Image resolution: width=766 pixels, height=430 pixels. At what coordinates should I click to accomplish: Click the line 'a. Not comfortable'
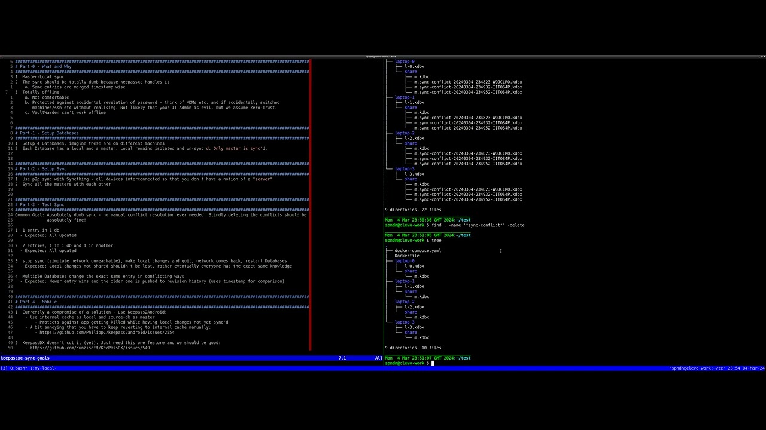[47, 97]
